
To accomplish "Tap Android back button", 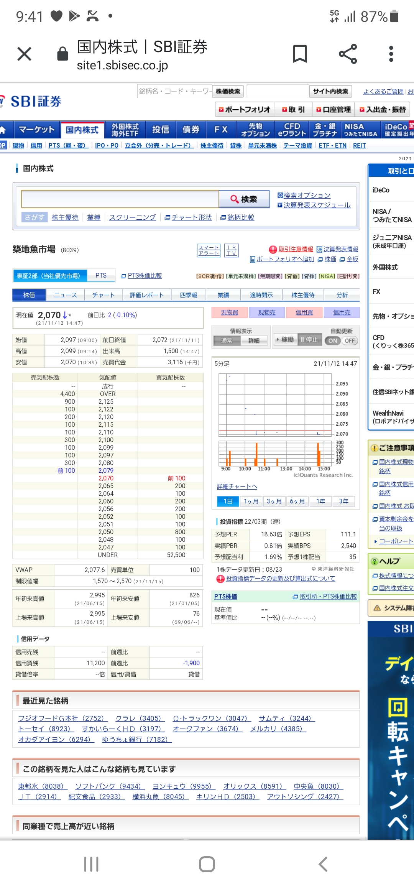I will (x=323, y=864).
